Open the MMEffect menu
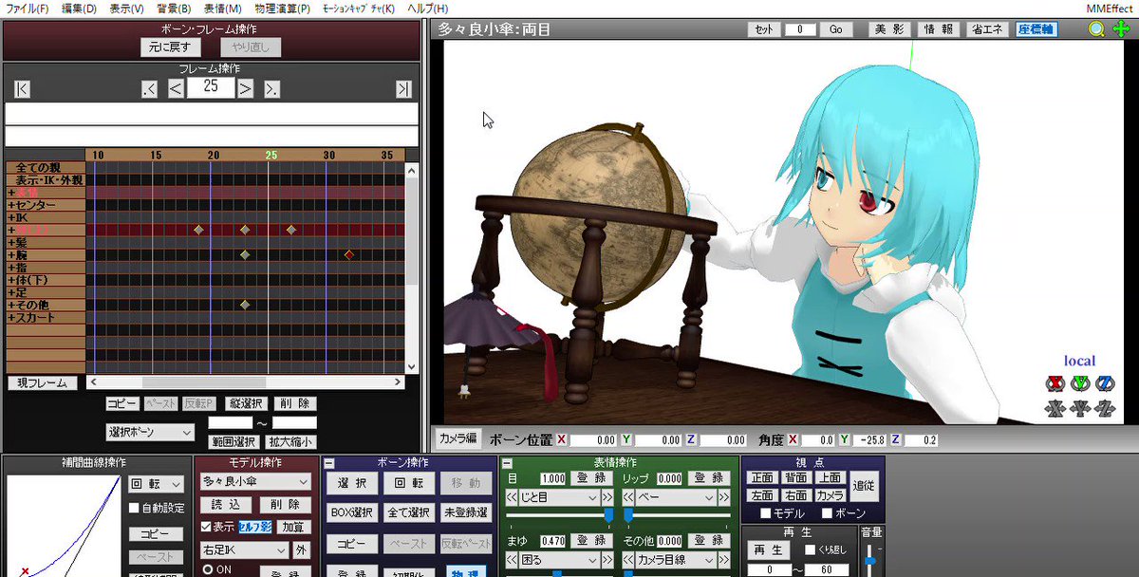The width and height of the screenshot is (1139, 577). coord(1110,8)
